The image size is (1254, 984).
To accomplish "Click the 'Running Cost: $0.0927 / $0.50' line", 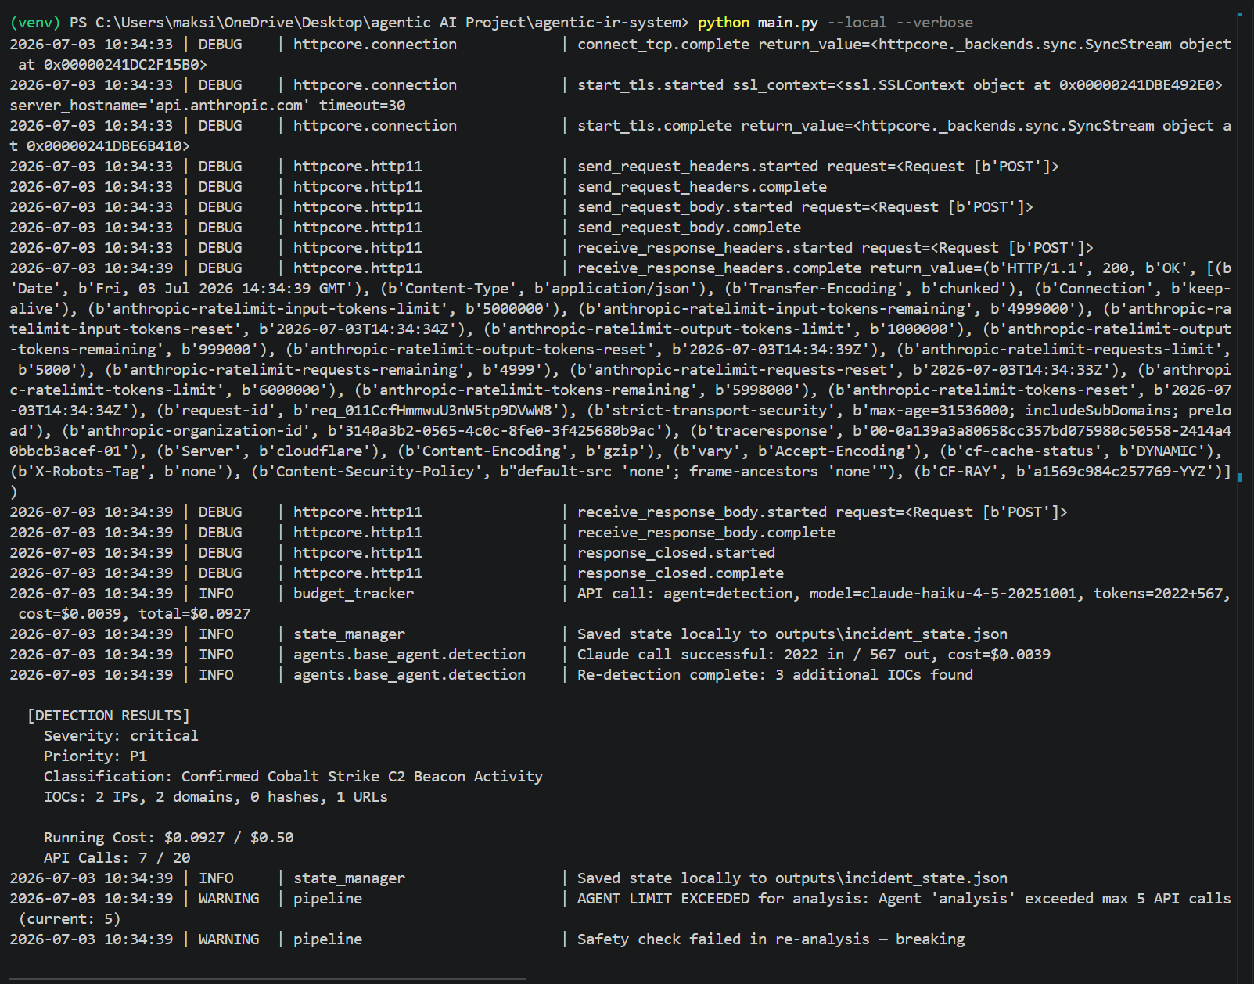I will (168, 838).
